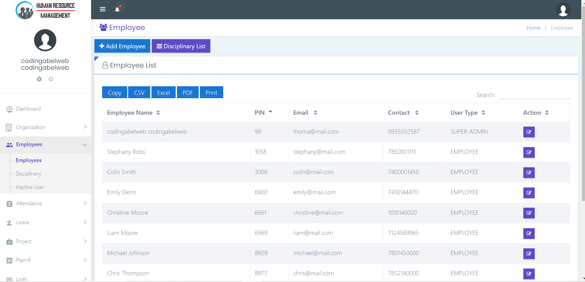Expand the Payroll sidebar section

coord(46,260)
